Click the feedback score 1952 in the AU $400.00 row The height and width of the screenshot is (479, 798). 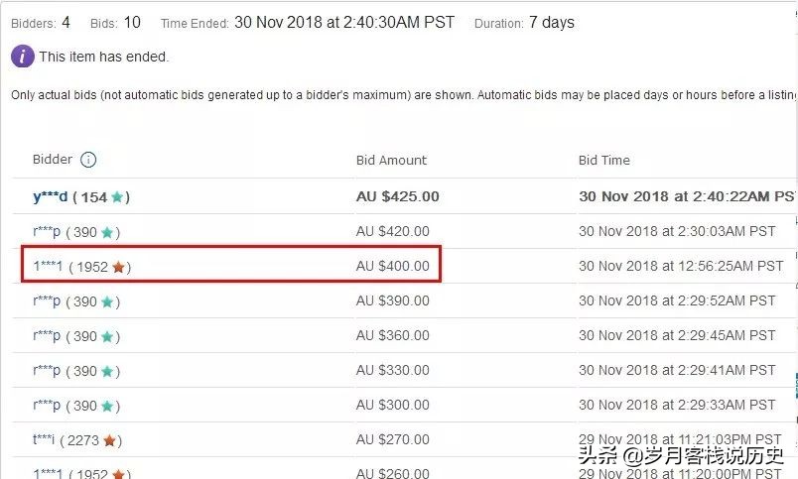point(92,267)
